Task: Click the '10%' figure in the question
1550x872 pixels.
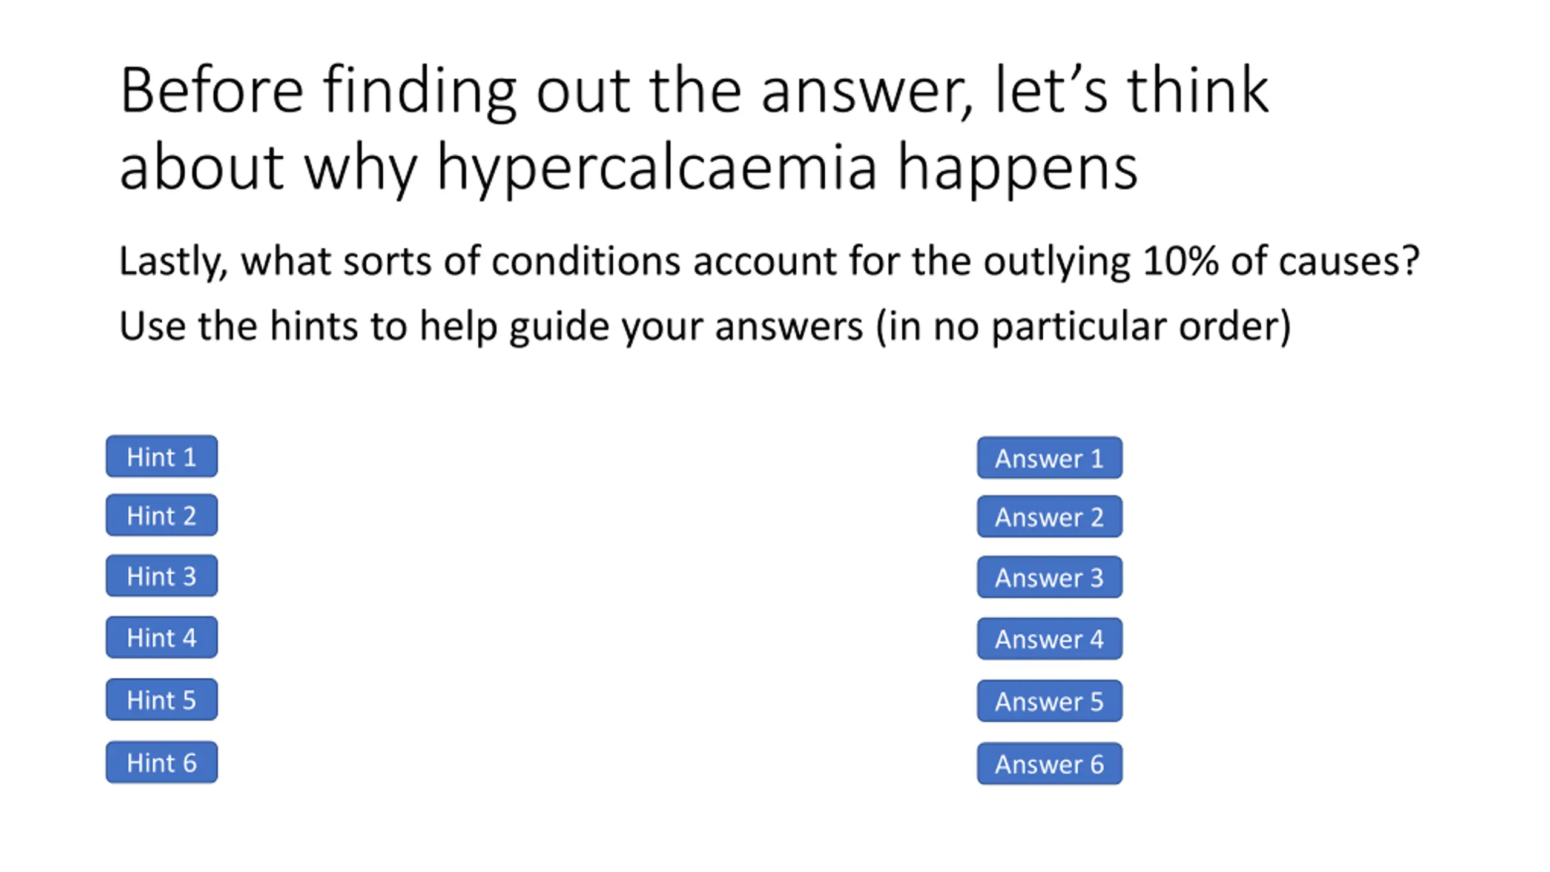Action: tap(1179, 261)
